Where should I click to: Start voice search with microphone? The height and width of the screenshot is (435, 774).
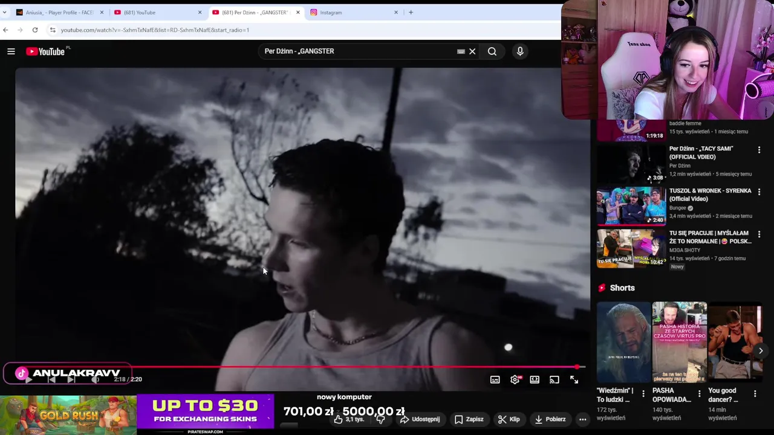coord(520,51)
